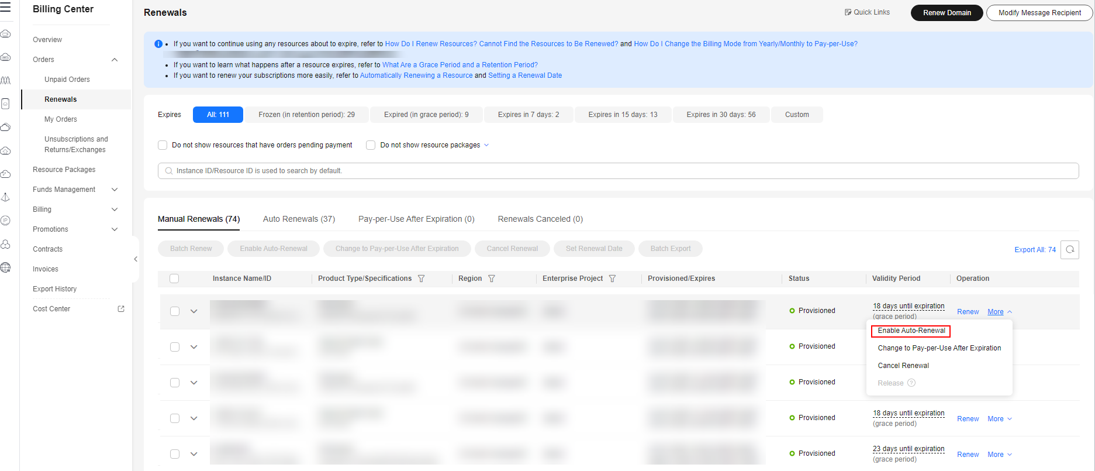Click the three-circles cluster icon in left rail
1095x471 pixels.
coord(6,244)
